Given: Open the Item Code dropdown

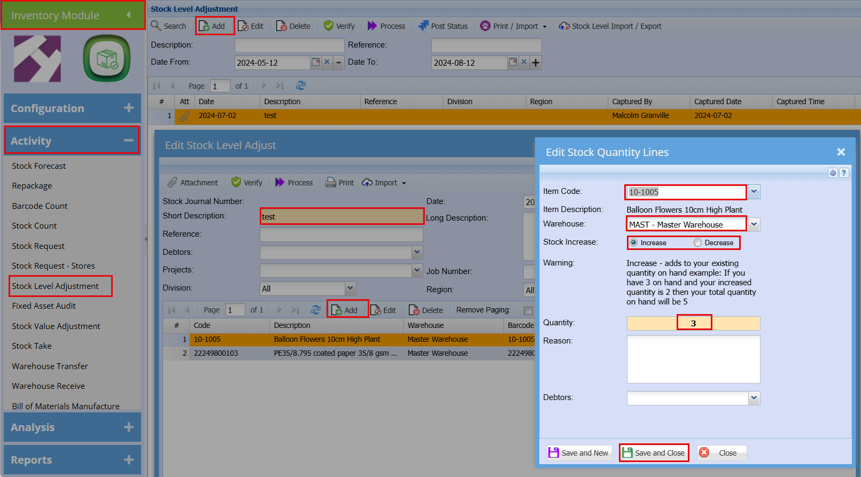Looking at the screenshot, I should tap(754, 192).
